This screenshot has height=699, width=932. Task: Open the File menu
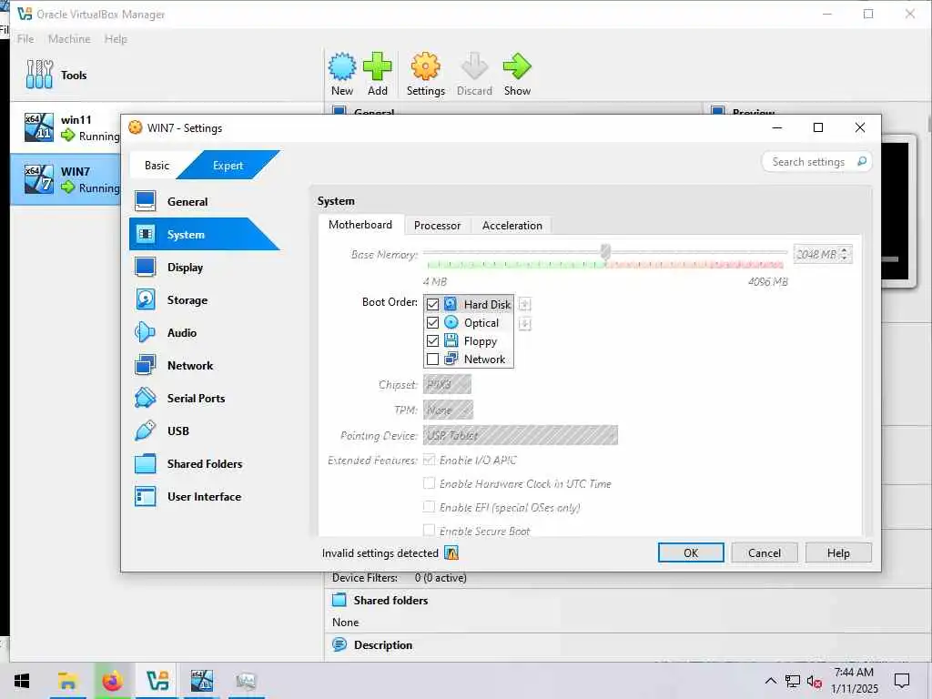(x=25, y=38)
